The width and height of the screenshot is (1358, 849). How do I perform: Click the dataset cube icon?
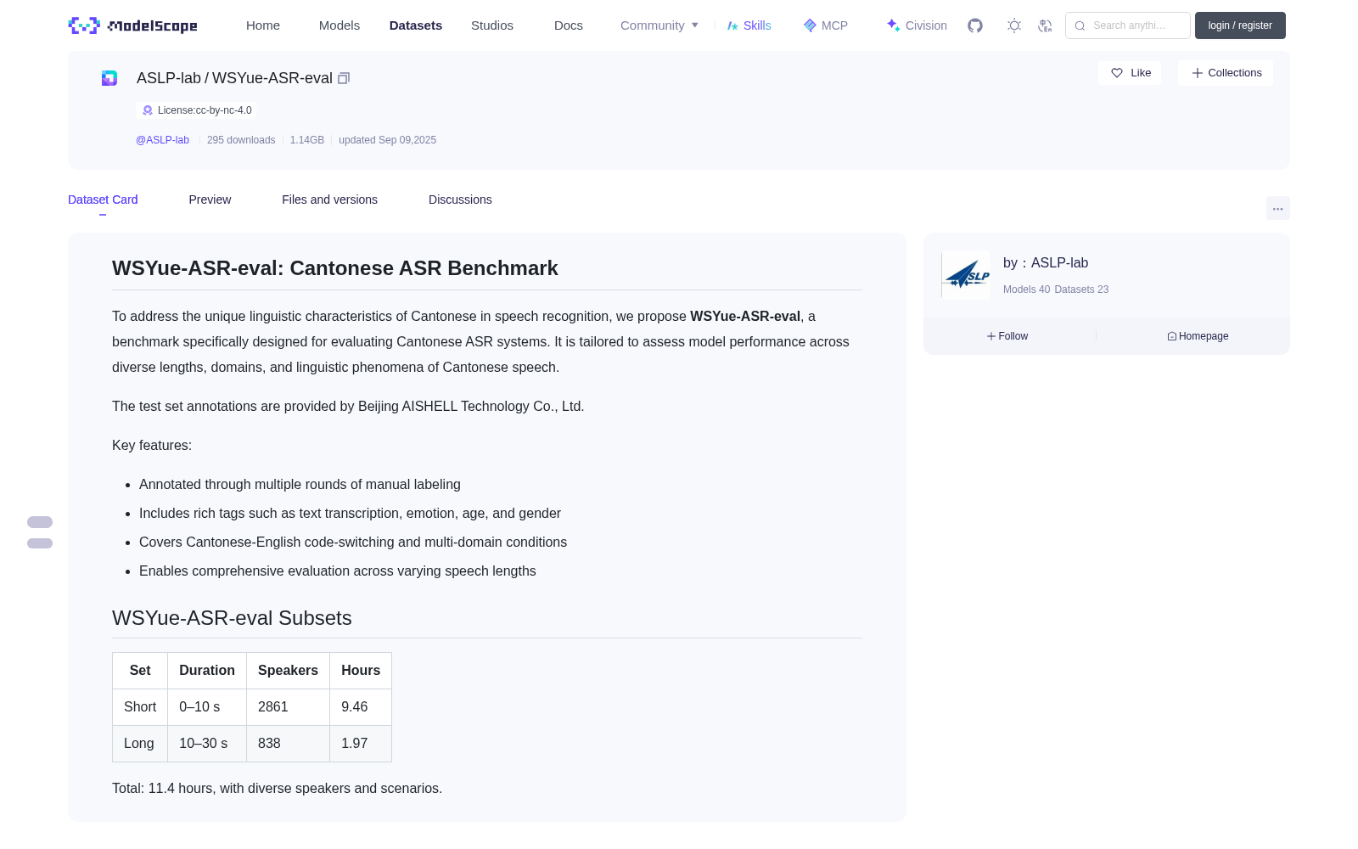pyautogui.click(x=109, y=78)
